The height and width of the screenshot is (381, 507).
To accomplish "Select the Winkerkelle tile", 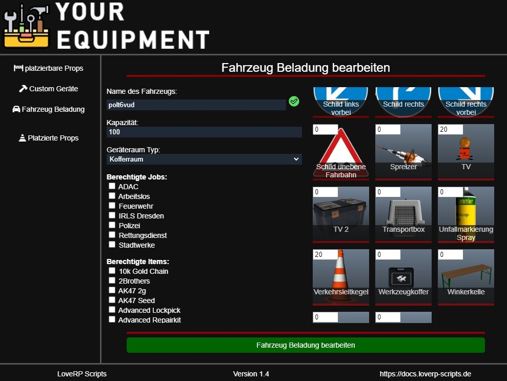I will (466, 277).
